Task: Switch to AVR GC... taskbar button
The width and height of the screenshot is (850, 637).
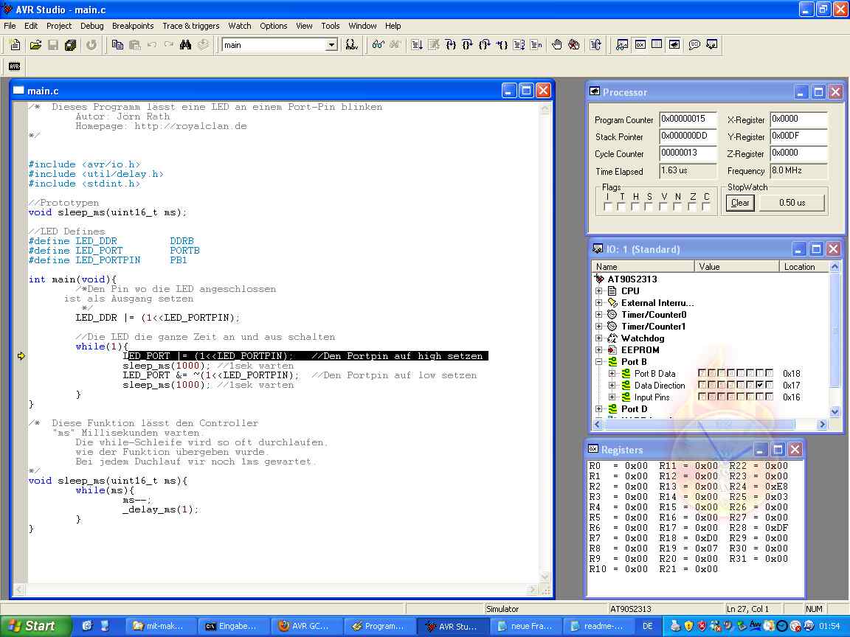Action: click(x=305, y=626)
